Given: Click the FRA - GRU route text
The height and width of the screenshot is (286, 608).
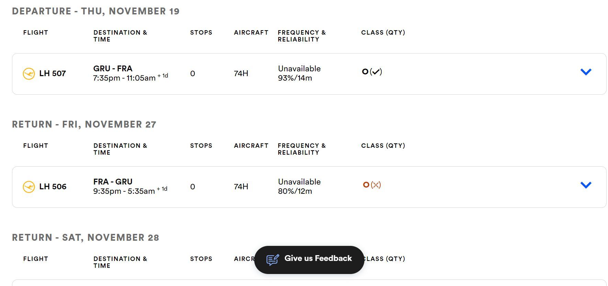Looking at the screenshot, I should tap(113, 182).
